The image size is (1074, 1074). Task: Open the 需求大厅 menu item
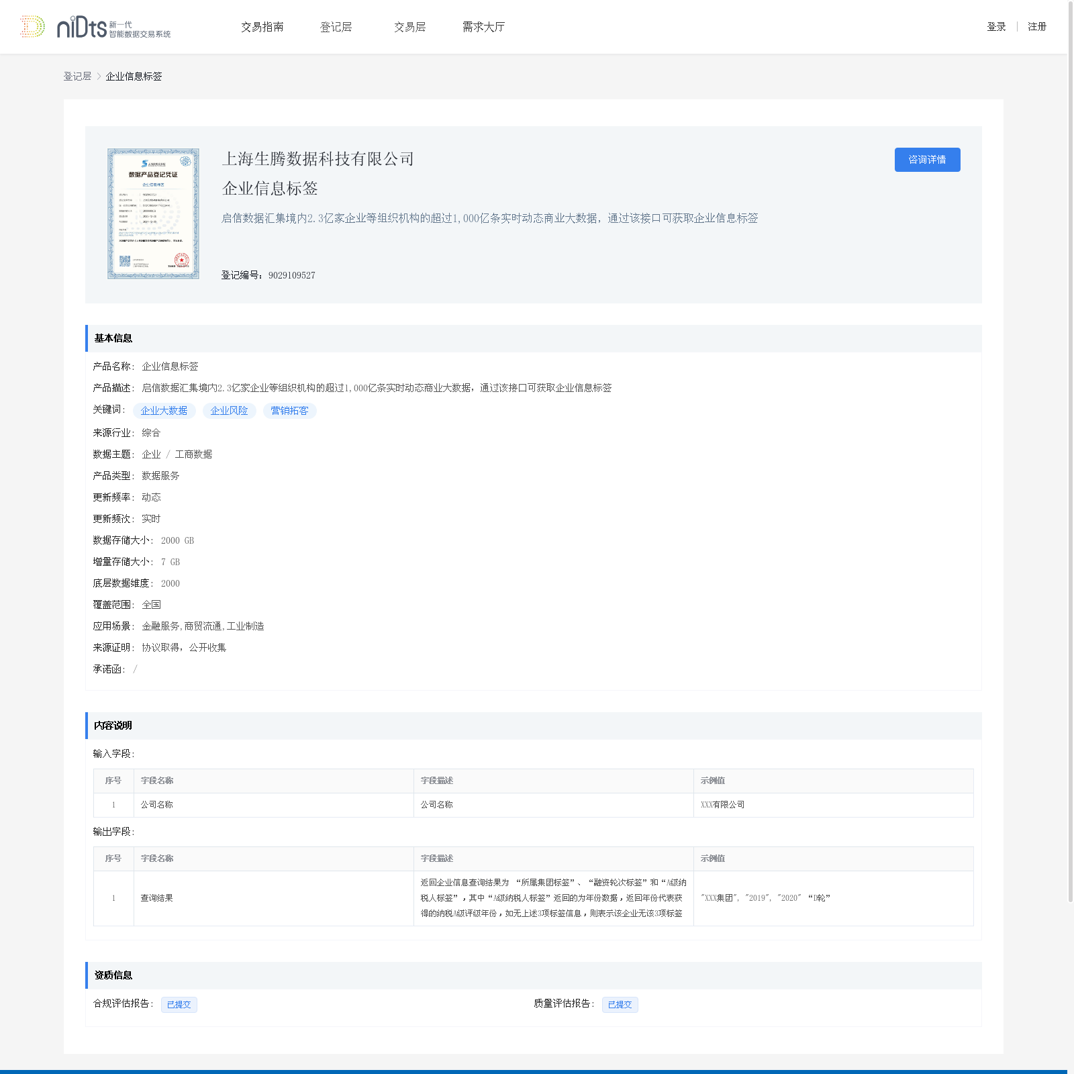(483, 27)
